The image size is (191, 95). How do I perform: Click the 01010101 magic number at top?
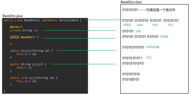click(130, 10)
